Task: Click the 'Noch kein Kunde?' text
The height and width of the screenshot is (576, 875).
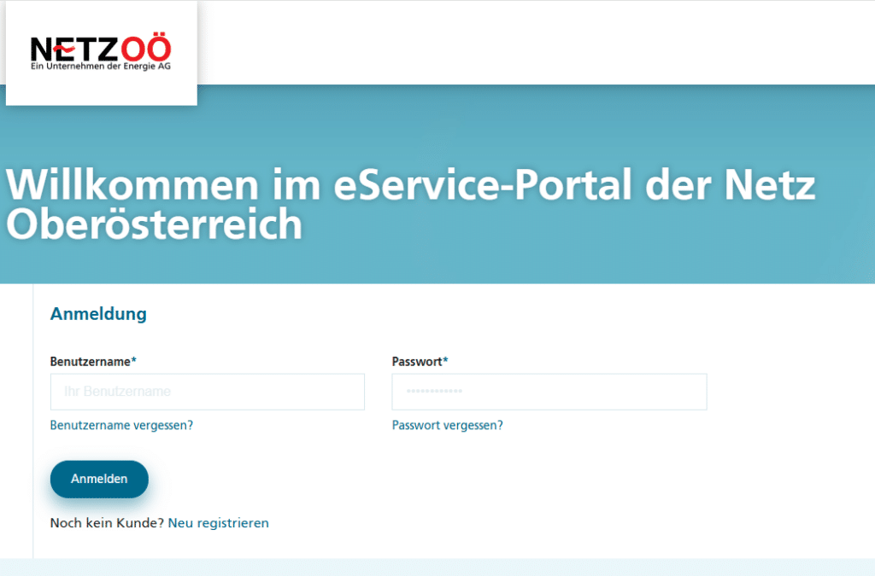Action: (107, 523)
